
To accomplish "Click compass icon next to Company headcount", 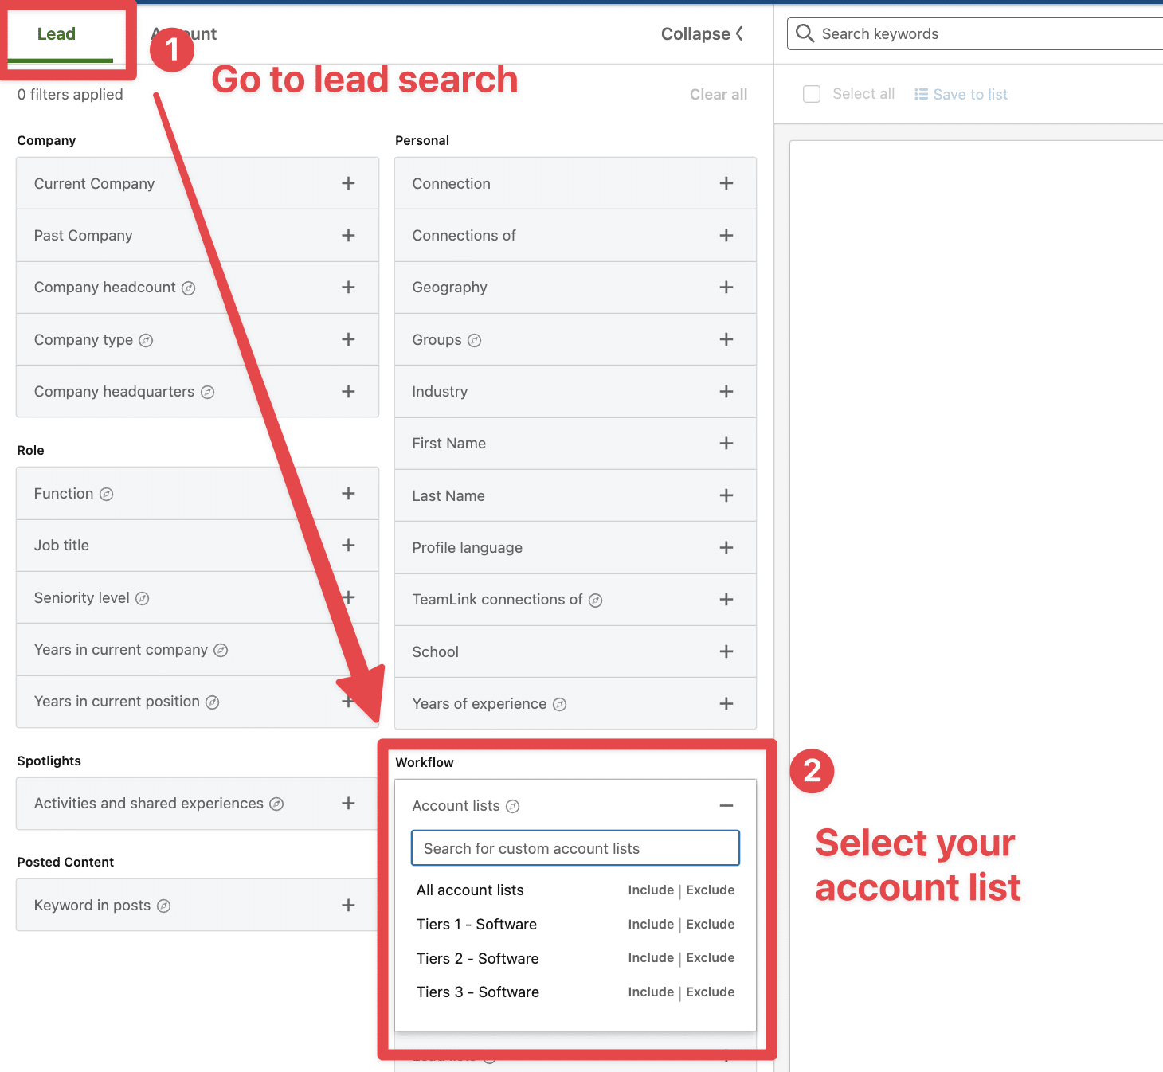I will [x=189, y=288].
